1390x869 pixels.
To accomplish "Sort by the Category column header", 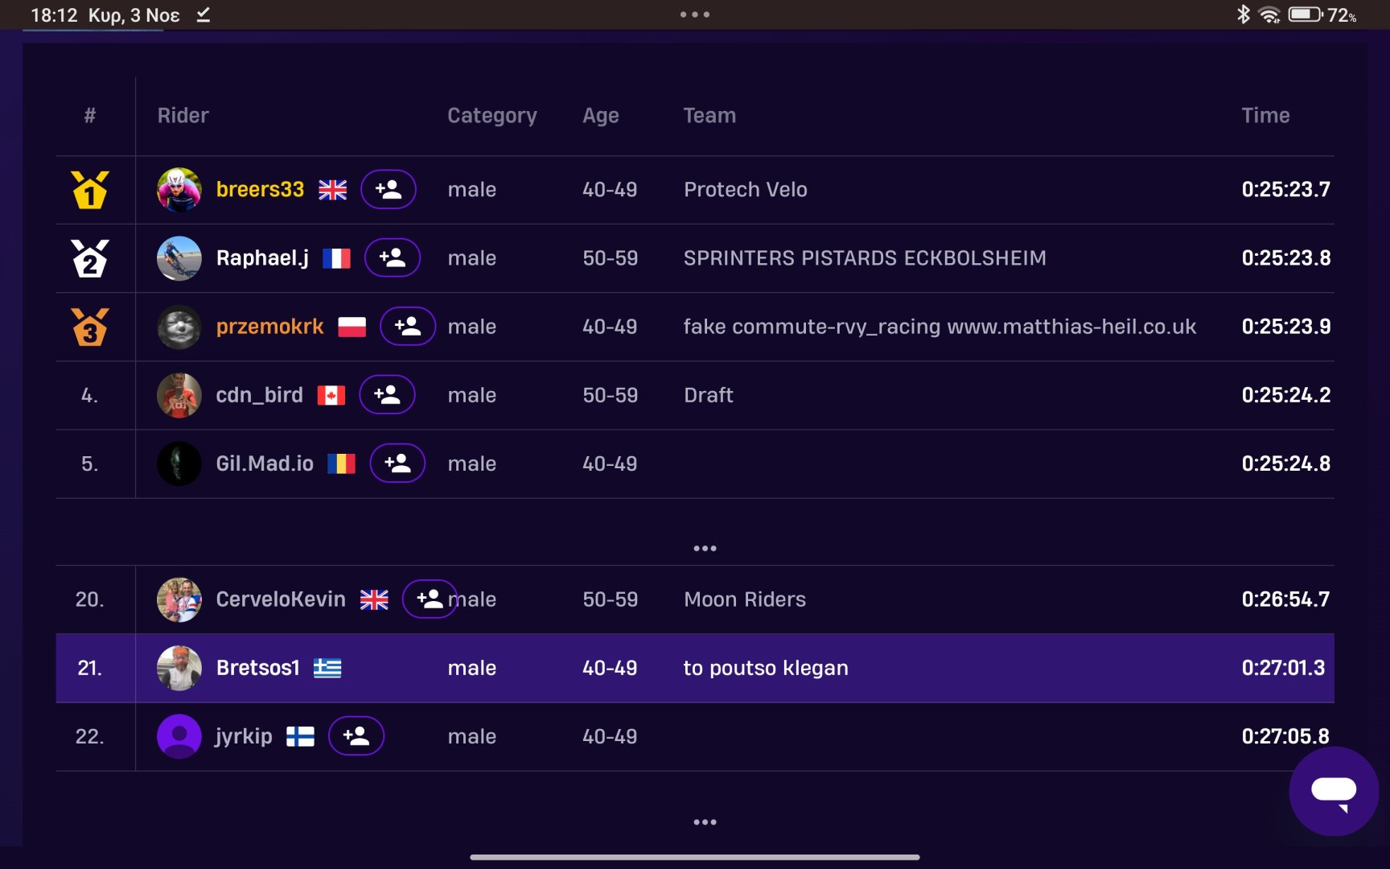I will (492, 116).
